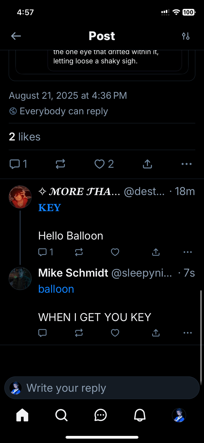Image resolution: width=204 pixels, height=443 pixels.
Task: Open more options on the main post
Action: tap(187, 164)
